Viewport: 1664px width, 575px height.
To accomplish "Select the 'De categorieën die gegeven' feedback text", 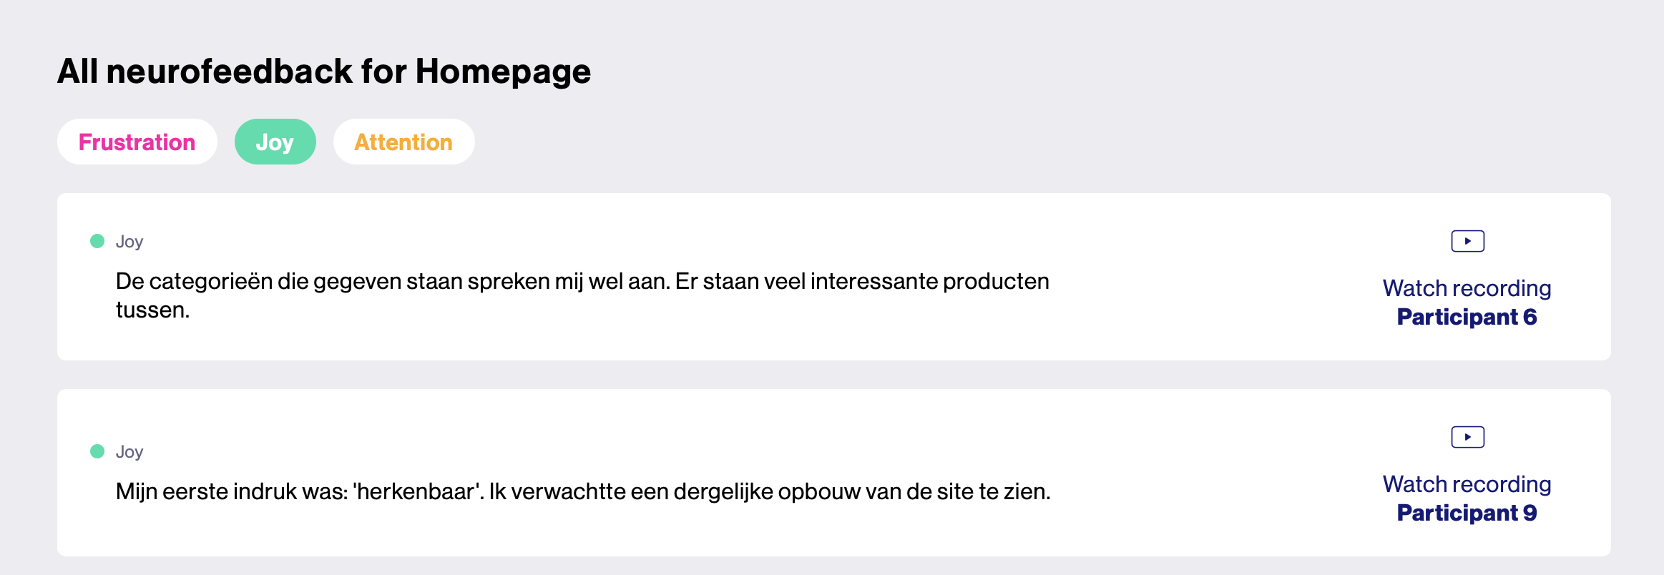I will pyautogui.click(x=582, y=295).
